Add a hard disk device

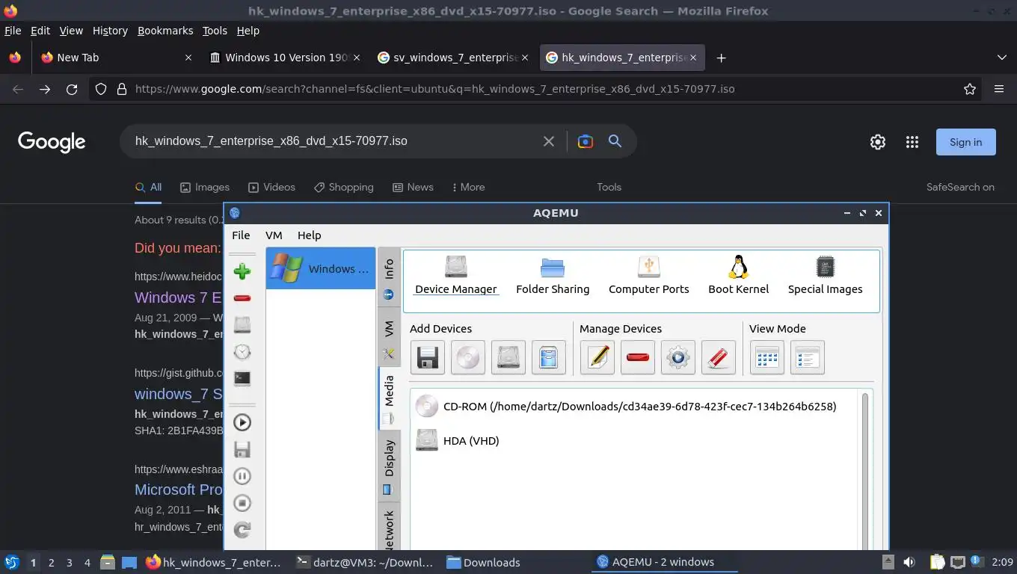coord(508,357)
